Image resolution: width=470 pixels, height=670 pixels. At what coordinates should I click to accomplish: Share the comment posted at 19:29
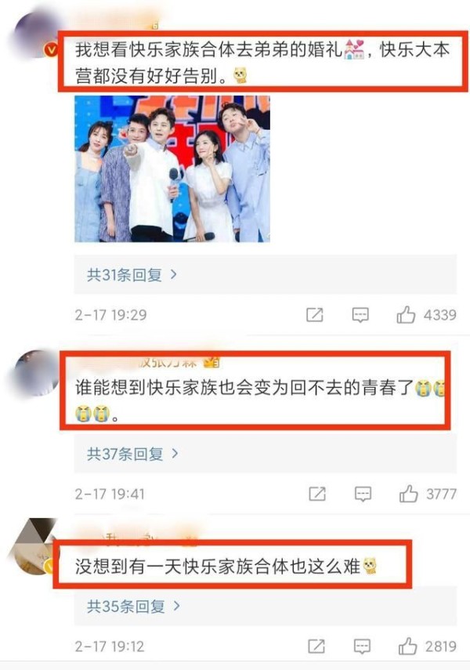click(314, 315)
